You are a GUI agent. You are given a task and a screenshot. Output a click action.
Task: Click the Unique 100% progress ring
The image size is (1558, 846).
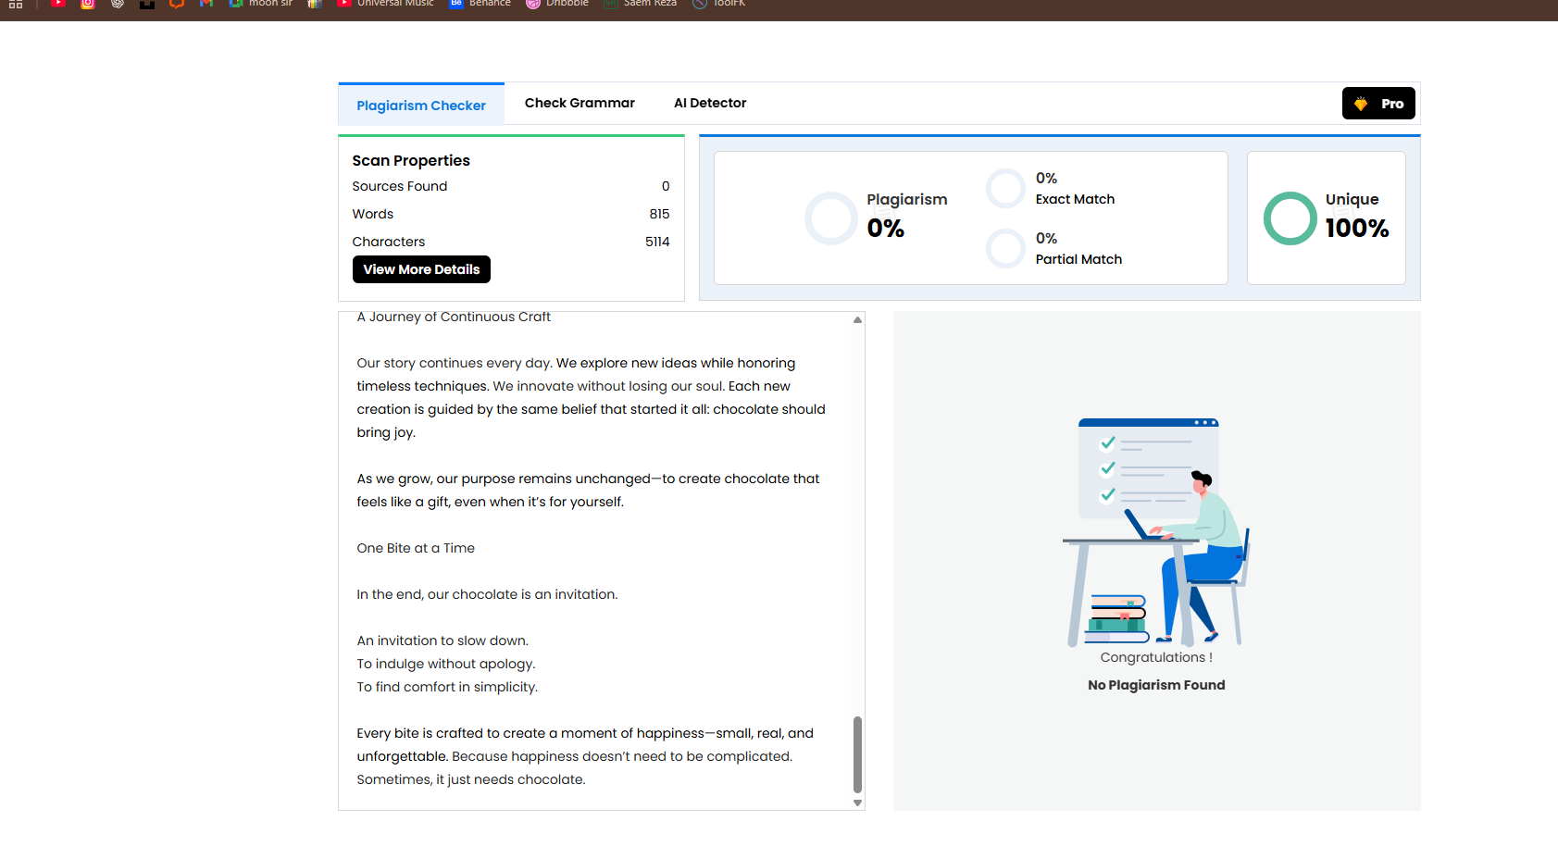point(1290,218)
